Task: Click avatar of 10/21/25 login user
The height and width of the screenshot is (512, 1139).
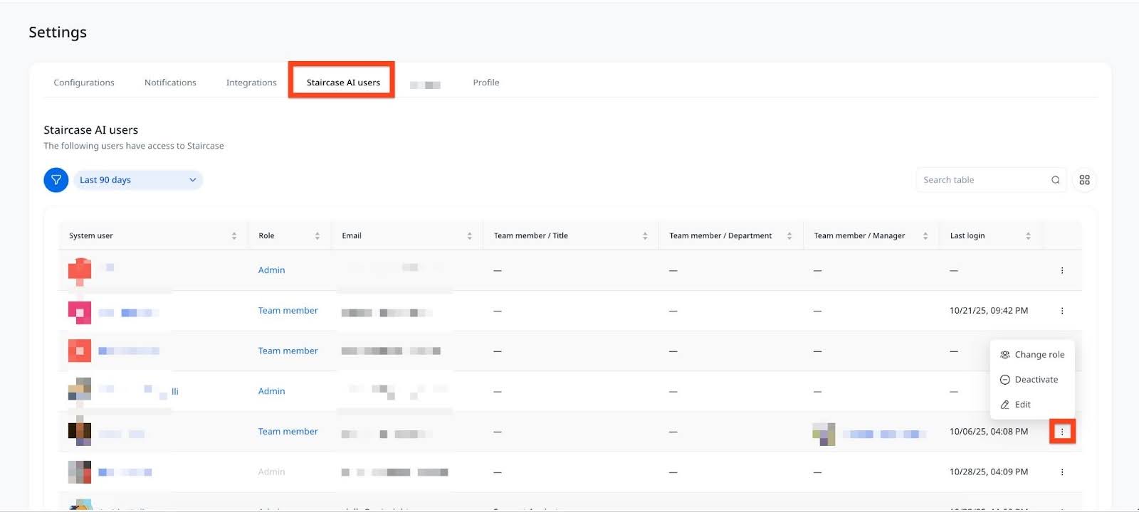Action: [x=80, y=312]
